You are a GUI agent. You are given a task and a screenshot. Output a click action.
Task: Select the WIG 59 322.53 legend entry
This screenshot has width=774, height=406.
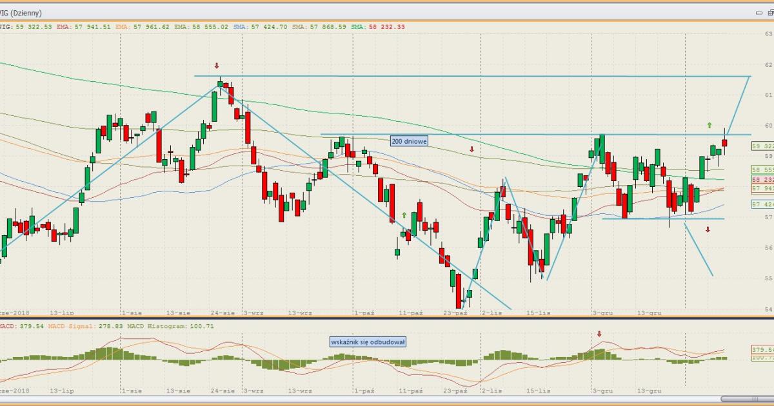[x=25, y=26]
